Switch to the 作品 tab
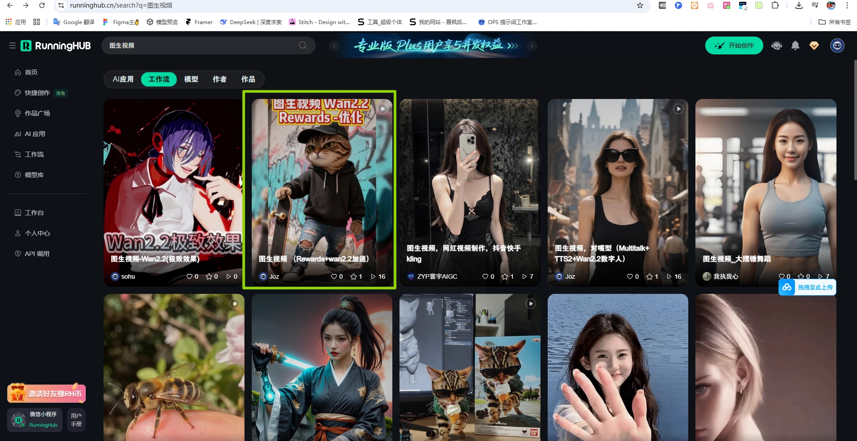This screenshot has height=441, width=857. point(248,79)
